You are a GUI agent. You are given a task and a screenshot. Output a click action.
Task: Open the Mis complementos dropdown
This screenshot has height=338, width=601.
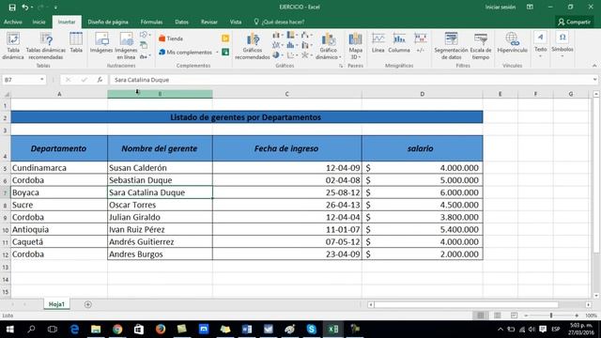[x=217, y=53]
